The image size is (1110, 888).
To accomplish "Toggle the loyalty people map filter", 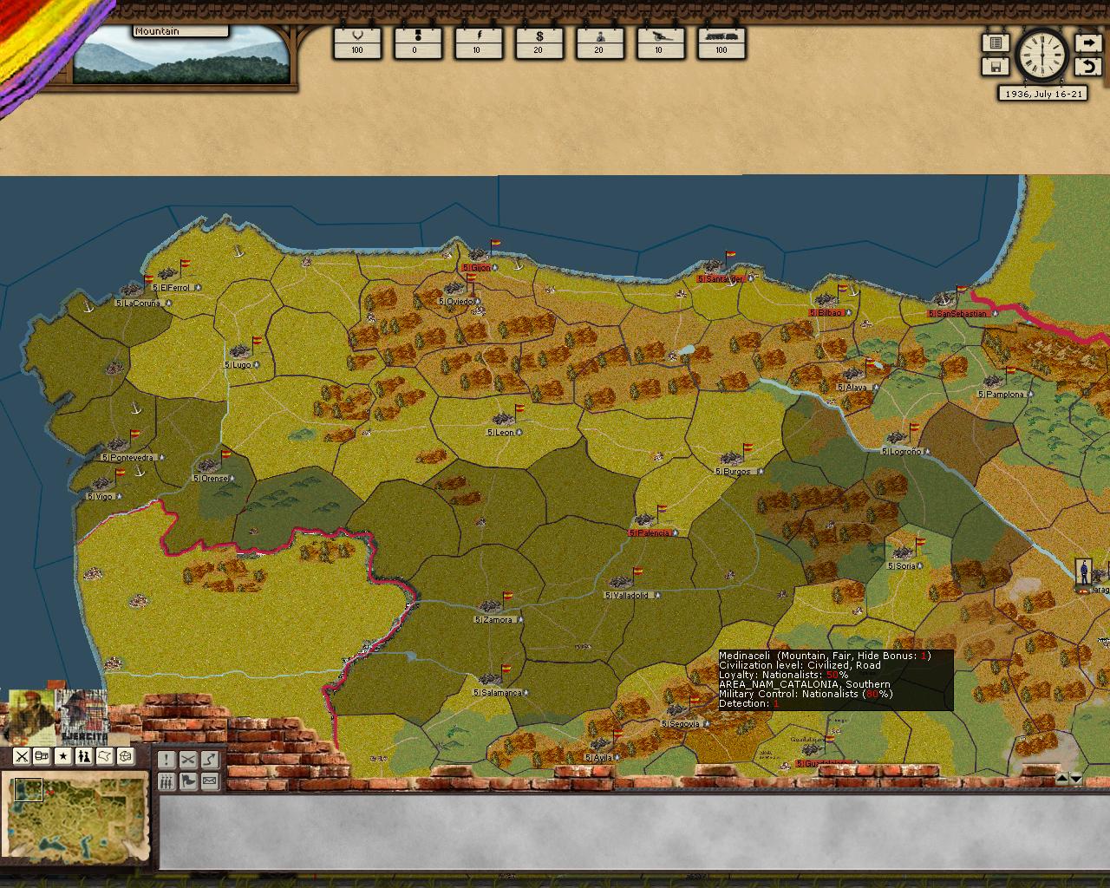I will tap(84, 756).
